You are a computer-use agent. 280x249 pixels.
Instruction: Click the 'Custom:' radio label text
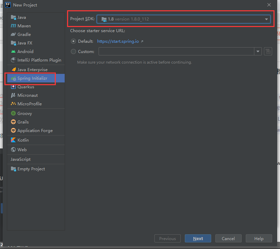tap(86, 52)
